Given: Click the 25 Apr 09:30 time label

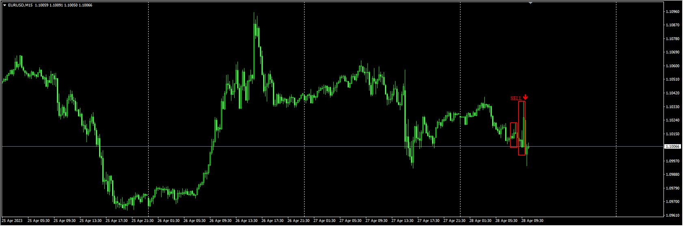Looking at the screenshot, I should 65,221.
